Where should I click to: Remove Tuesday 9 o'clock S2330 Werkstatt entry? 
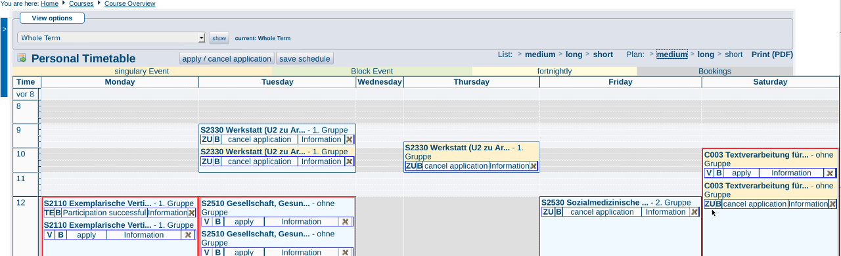[x=349, y=139]
